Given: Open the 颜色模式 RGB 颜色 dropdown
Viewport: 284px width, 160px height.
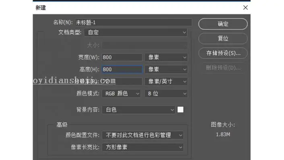Looking at the screenshot, I should point(121,94).
